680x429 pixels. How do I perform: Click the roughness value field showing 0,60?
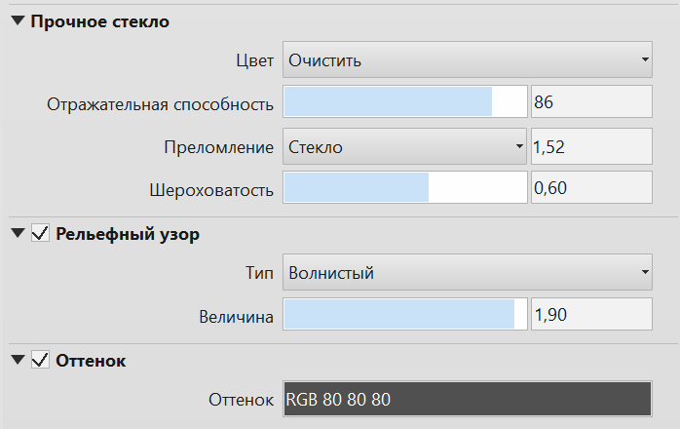coord(590,188)
